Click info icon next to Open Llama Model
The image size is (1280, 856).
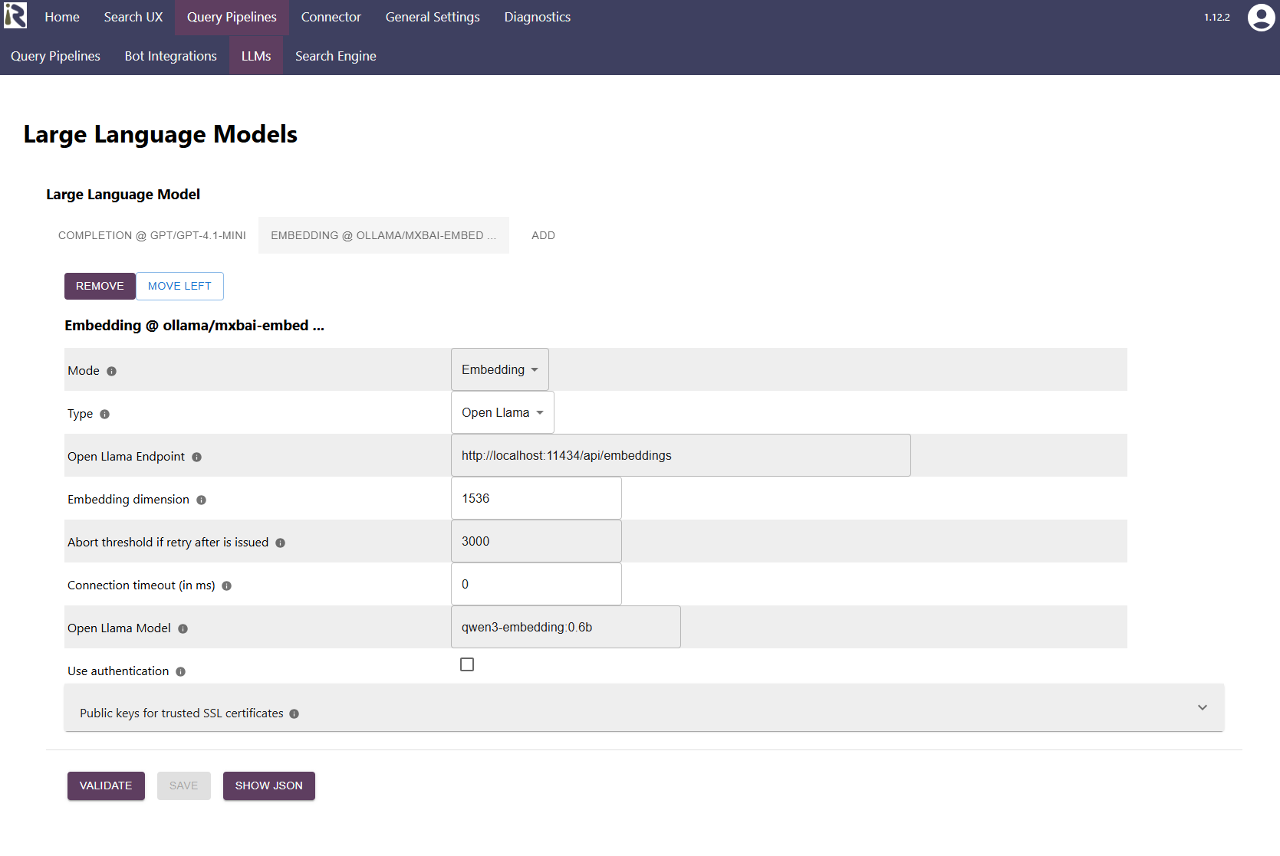pos(183,628)
